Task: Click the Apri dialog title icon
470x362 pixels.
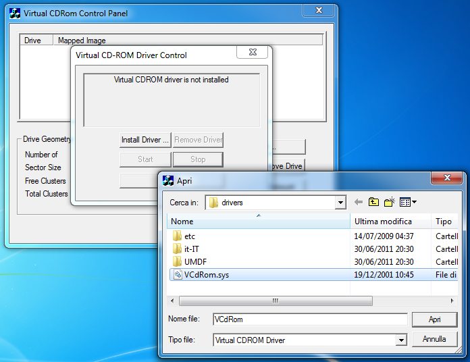Action: (x=168, y=181)
